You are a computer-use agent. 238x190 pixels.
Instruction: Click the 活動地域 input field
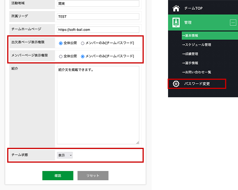[x=97, y=4]
